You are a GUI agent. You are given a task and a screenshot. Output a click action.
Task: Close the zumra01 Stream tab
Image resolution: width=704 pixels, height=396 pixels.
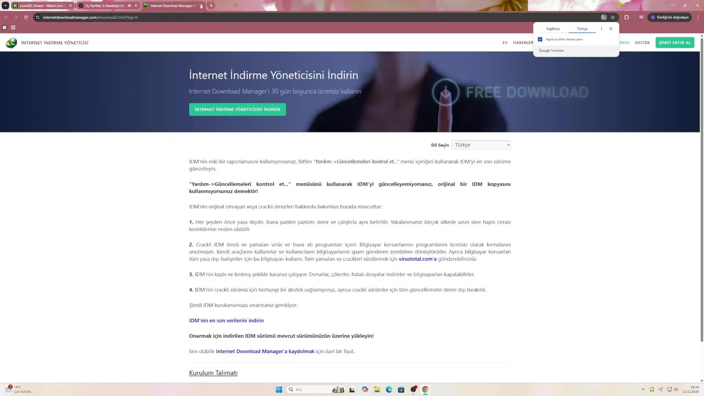coord(70,5)
